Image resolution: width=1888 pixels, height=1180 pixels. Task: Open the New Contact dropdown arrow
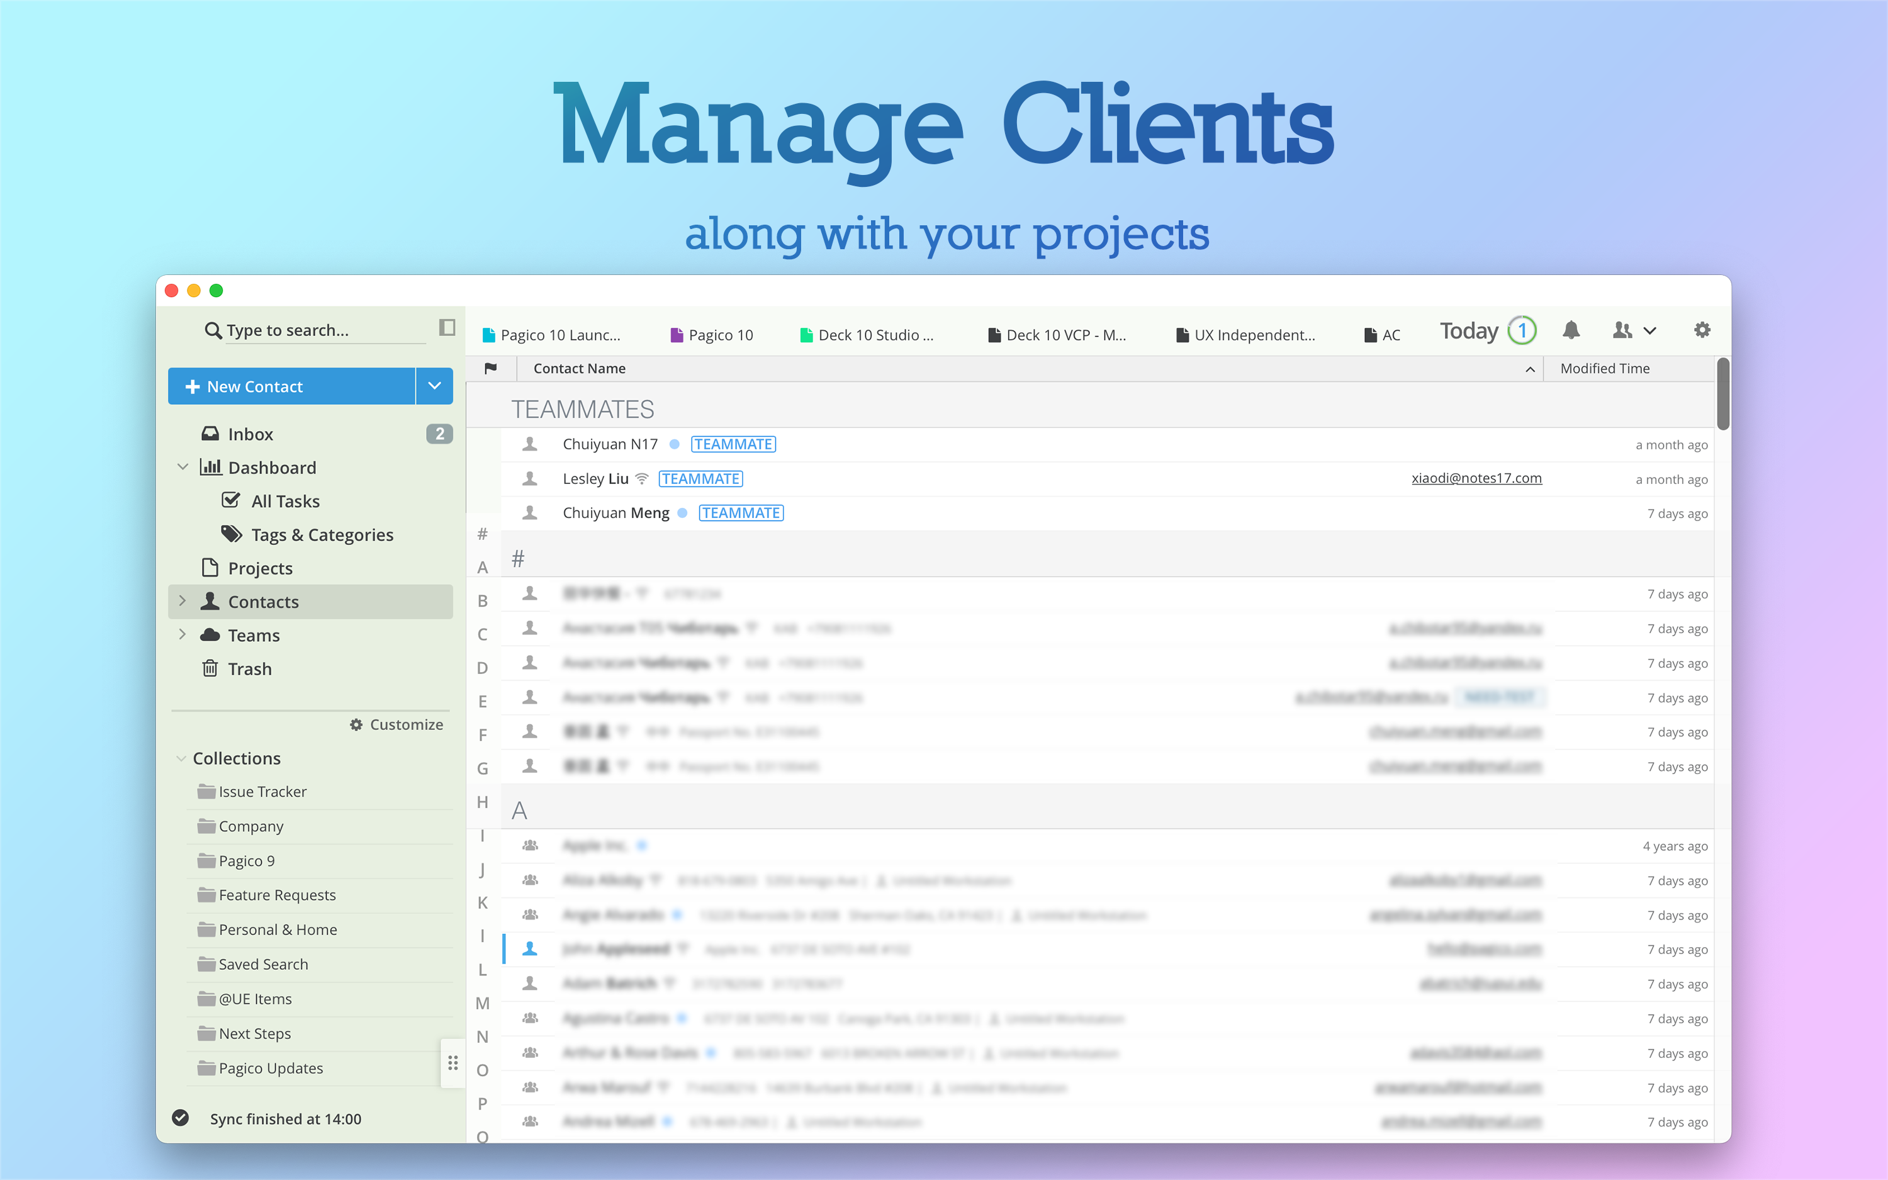pyautogui.click(x=434, y=386)
